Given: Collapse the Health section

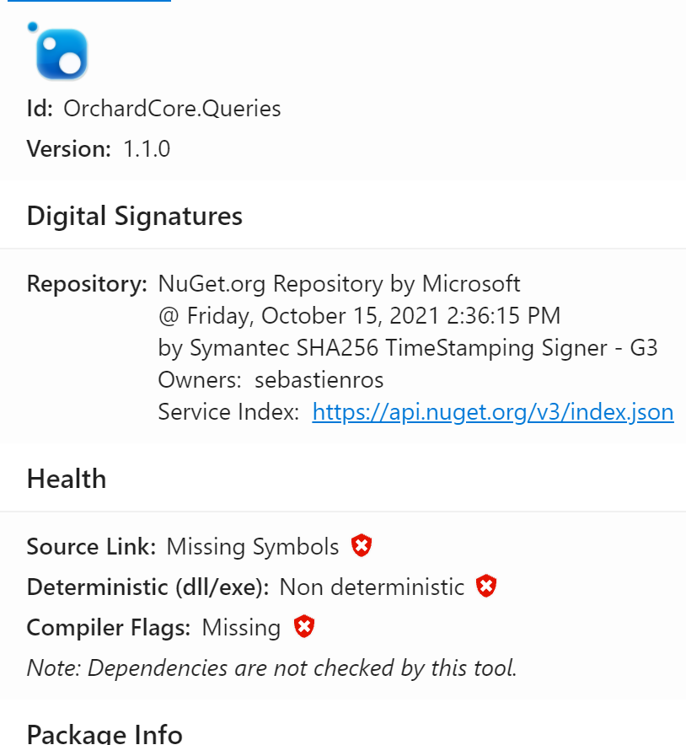Looking at the screenshot, I should [67, 479].
